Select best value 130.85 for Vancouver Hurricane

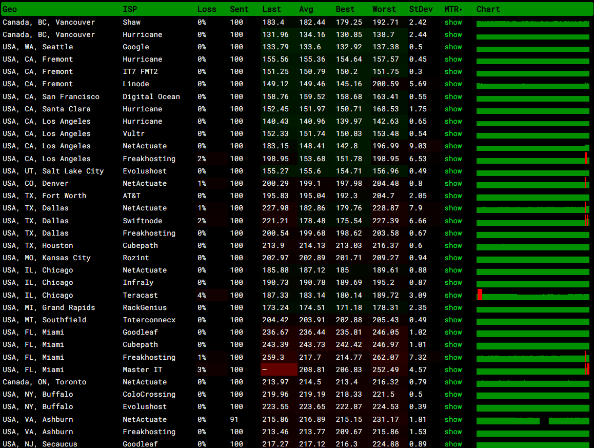point(349,34)
